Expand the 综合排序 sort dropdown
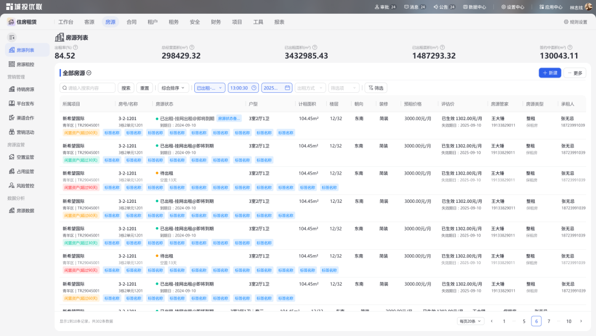 (173, 88)
